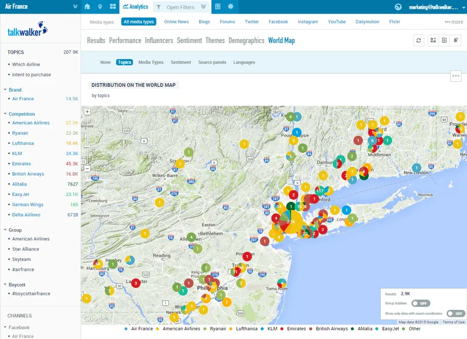Select the None map coloring option

(106, 62)
